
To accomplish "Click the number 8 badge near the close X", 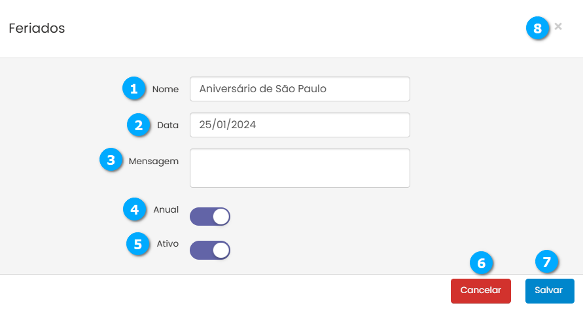I will point(538,28).
